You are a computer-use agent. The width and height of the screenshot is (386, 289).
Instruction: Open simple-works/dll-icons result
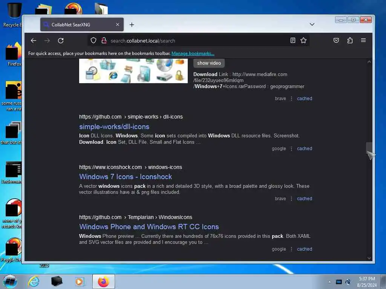coord(114,126)
